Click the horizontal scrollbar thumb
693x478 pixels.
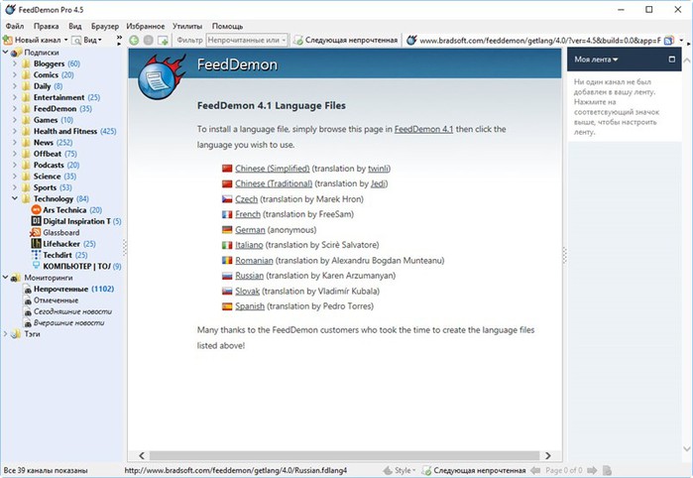pyautogui.click(x=344, y=455)
